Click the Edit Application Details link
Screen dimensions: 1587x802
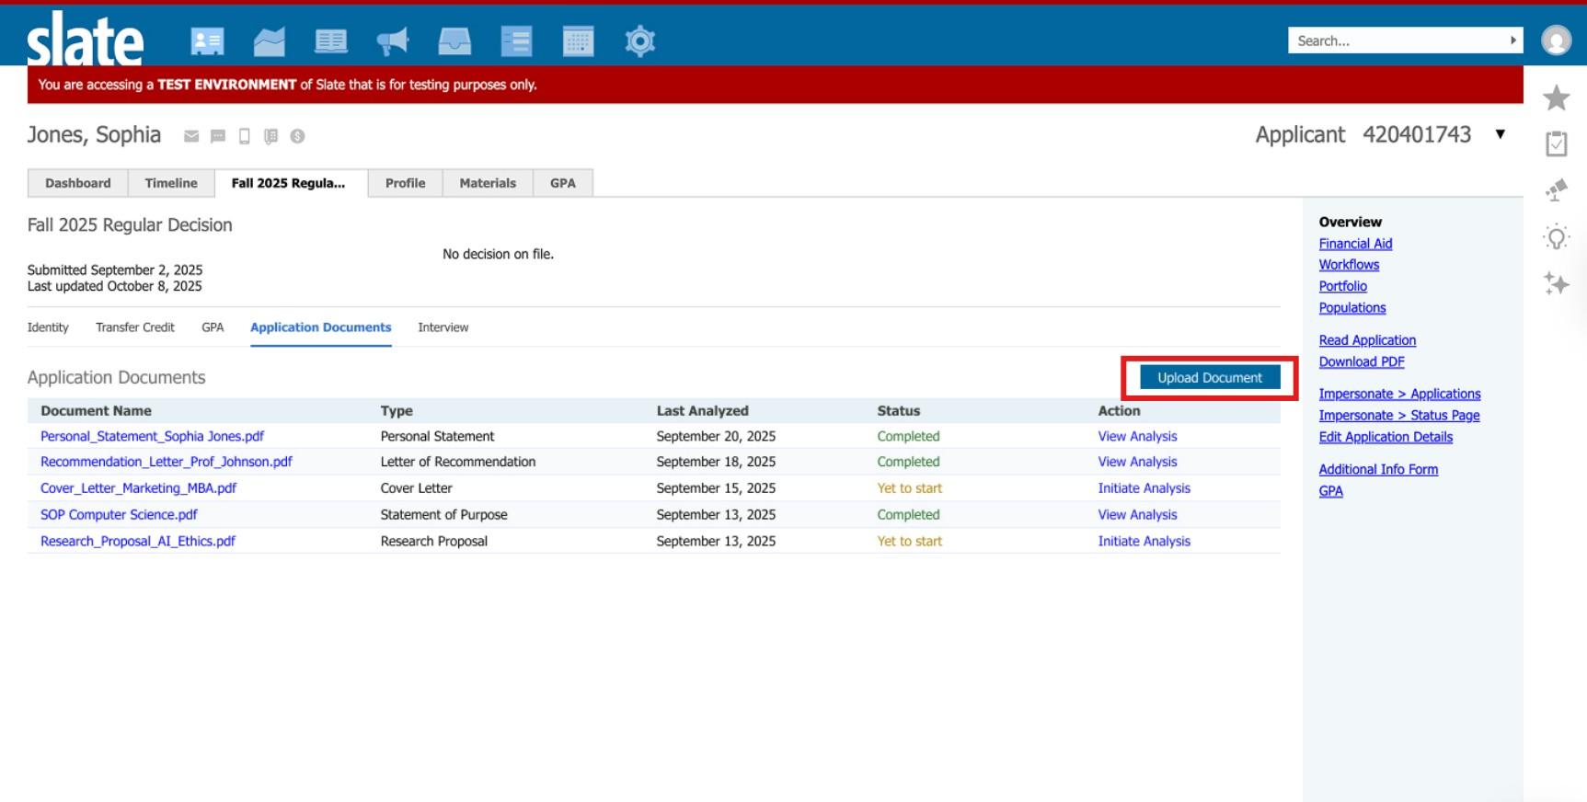pyautogui.click(x=1386, y=437)
